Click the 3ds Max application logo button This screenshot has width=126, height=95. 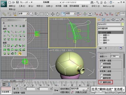(x=4, y=4)
